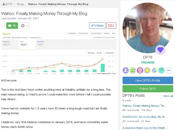Click View DP78's Profile button

148,80
